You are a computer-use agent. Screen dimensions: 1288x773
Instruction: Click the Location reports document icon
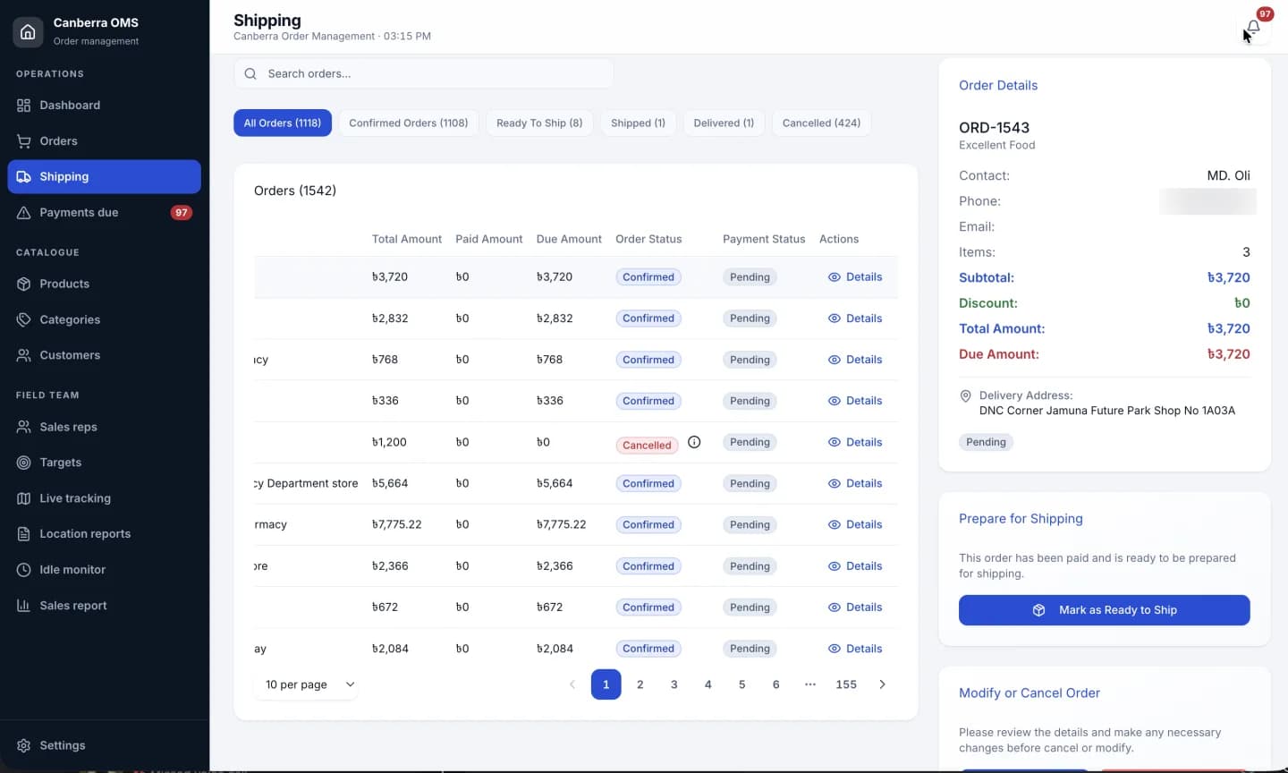(x=24, y=534)
